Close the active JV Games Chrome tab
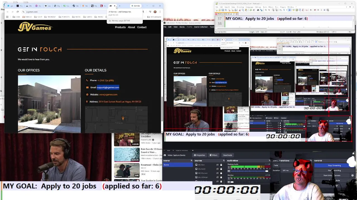 115,6
